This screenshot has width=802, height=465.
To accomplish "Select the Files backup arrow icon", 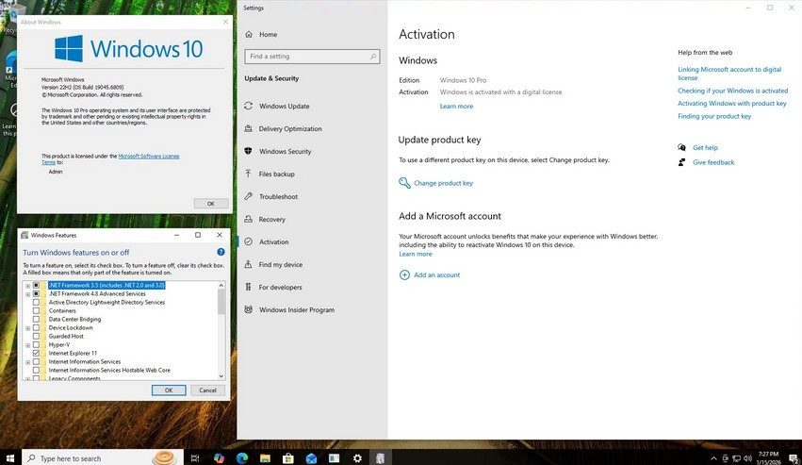I will pos(249,174).
